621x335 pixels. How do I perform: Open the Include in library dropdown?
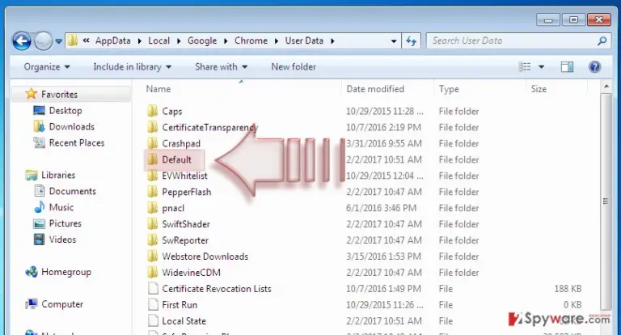(x=133, y=66)
